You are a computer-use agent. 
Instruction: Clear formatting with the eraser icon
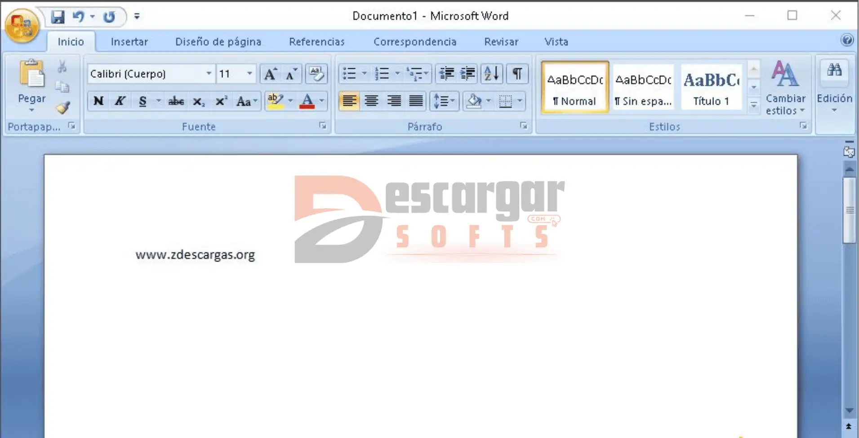point(316,74)
